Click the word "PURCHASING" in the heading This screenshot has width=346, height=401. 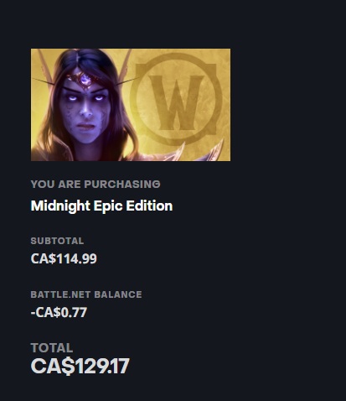[122, 184]
